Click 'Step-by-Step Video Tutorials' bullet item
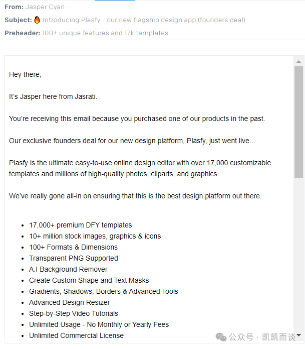 pyautogui.click(x=73, y=313)
